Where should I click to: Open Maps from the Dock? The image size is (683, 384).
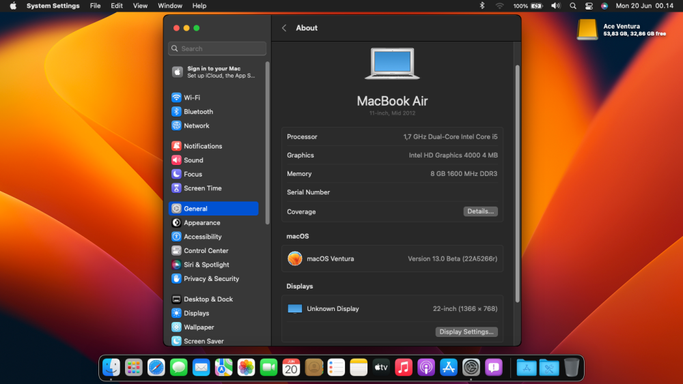tap(223, 368)
